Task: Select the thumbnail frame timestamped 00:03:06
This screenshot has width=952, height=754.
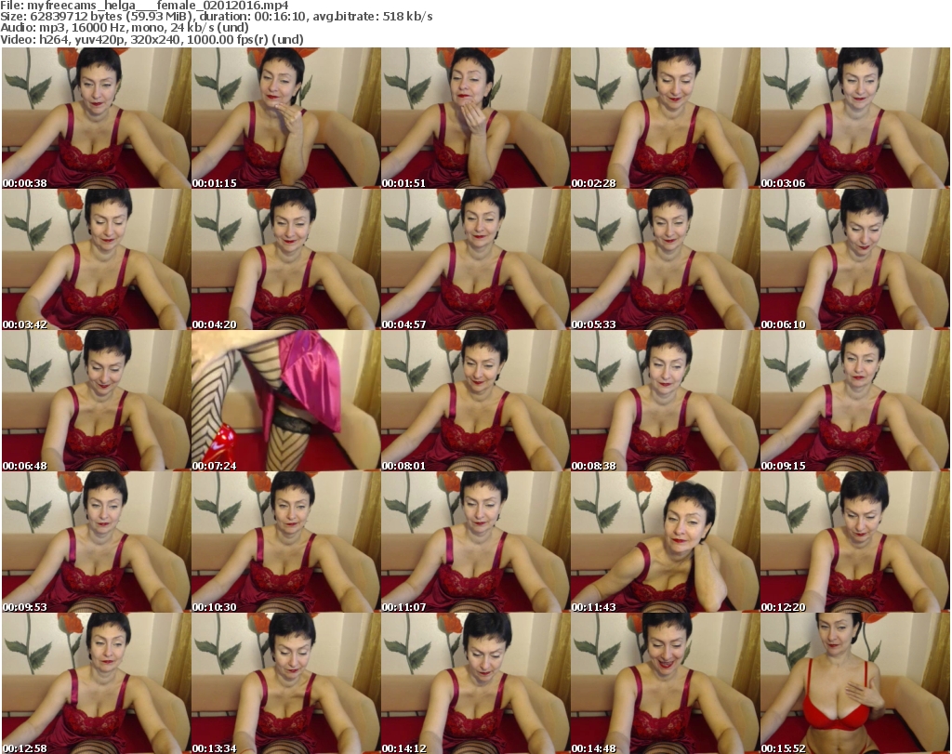Action: click(854, 118)
